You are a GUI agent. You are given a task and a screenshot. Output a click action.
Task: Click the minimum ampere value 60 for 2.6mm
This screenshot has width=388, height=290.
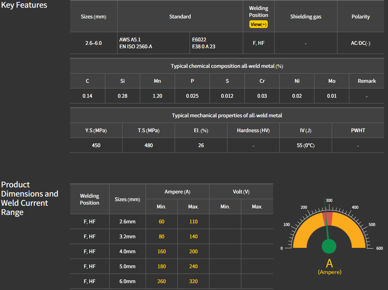[x=161, y=221]
